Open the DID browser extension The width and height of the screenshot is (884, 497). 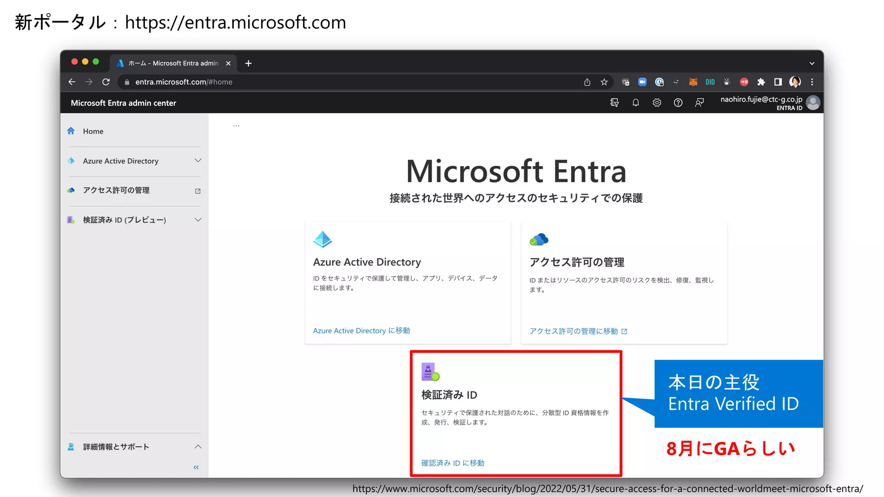[x=710, y=82]
